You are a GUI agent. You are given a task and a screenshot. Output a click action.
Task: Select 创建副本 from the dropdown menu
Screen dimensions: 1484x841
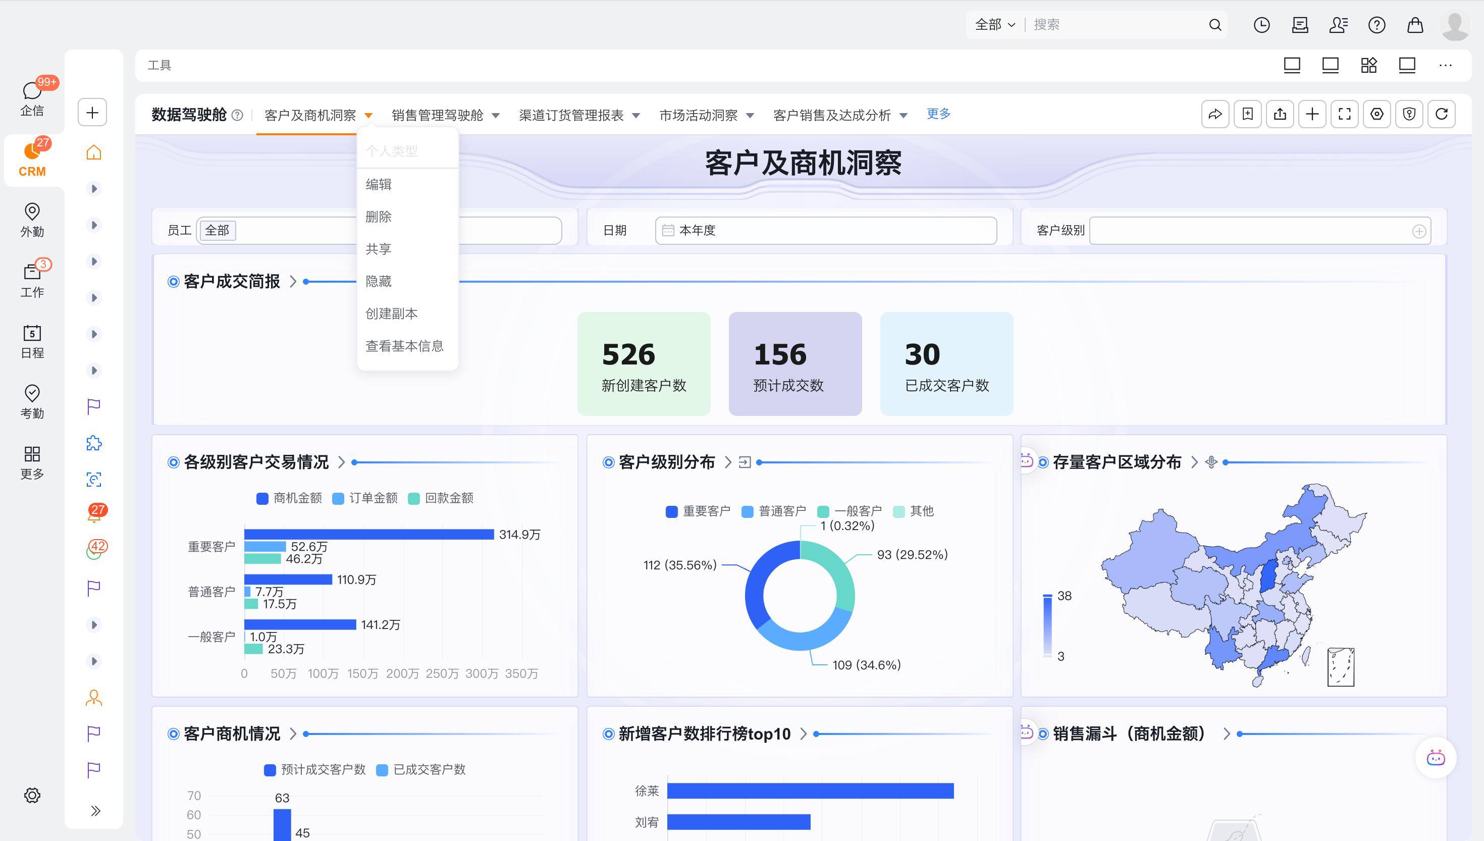click(x=392, y=313)
